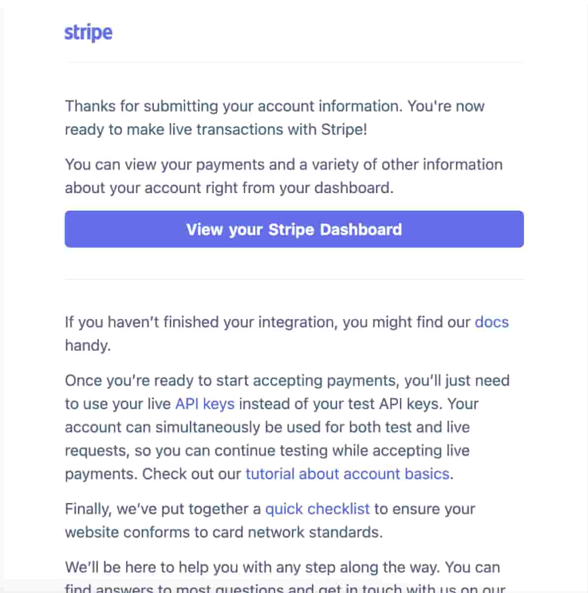Screen dimensions: 588x593
Task: Click the blue 'API keys' text
Action: (x=204, y=404)
